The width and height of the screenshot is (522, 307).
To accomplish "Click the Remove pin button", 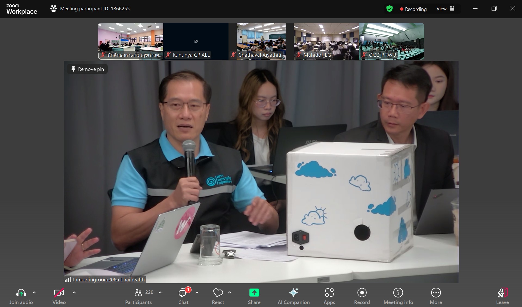I will click(x=87, y=69).
